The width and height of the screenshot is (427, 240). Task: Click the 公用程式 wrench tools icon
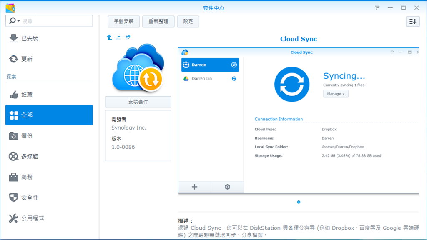13,218
